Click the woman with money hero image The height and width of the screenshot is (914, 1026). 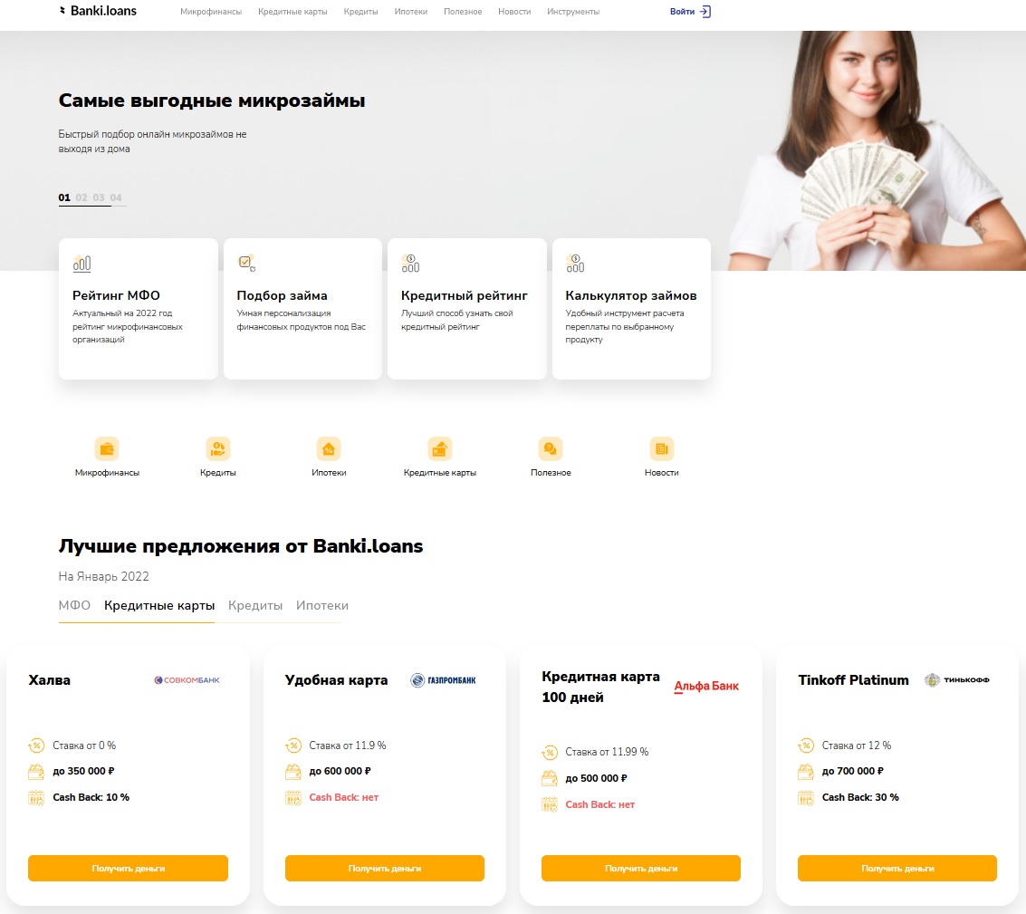pyautogui.click(x=877, y=150)
